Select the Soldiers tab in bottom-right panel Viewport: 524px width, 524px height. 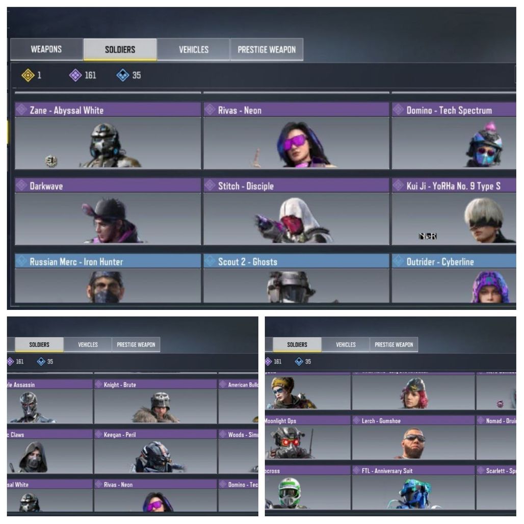click(x=297, y=345)
